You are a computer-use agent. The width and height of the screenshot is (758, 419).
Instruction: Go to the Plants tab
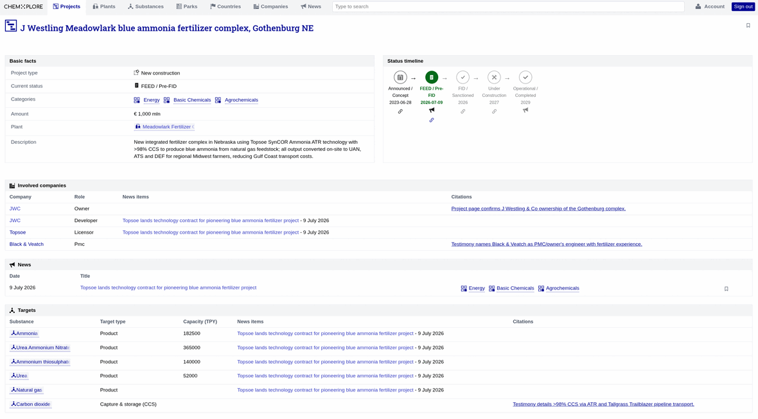pos(104,6)
